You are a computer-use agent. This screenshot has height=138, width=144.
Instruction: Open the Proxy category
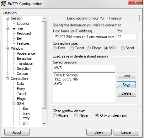coord(21,89)
